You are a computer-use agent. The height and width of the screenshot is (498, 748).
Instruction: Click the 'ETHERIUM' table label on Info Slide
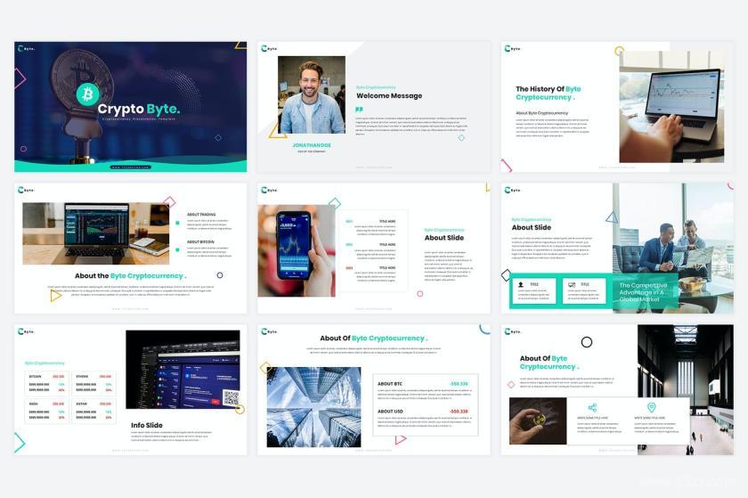[x=83, y=376]
